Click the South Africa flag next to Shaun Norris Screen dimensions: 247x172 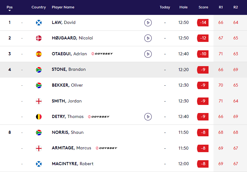click(39, 133)
